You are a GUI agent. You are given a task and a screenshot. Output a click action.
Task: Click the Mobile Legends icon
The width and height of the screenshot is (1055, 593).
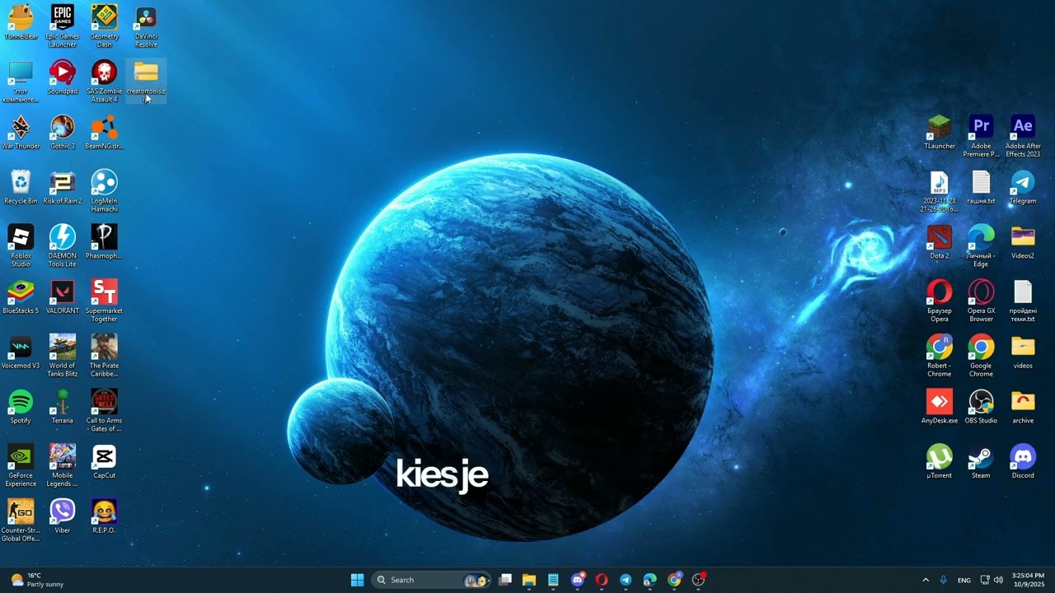coord(63,465)
